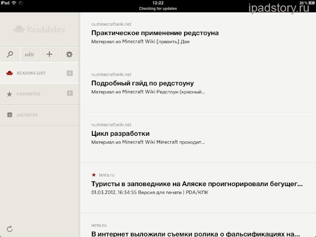Click source label above 'Практическое применение редстоуна'

click(111, 24)
